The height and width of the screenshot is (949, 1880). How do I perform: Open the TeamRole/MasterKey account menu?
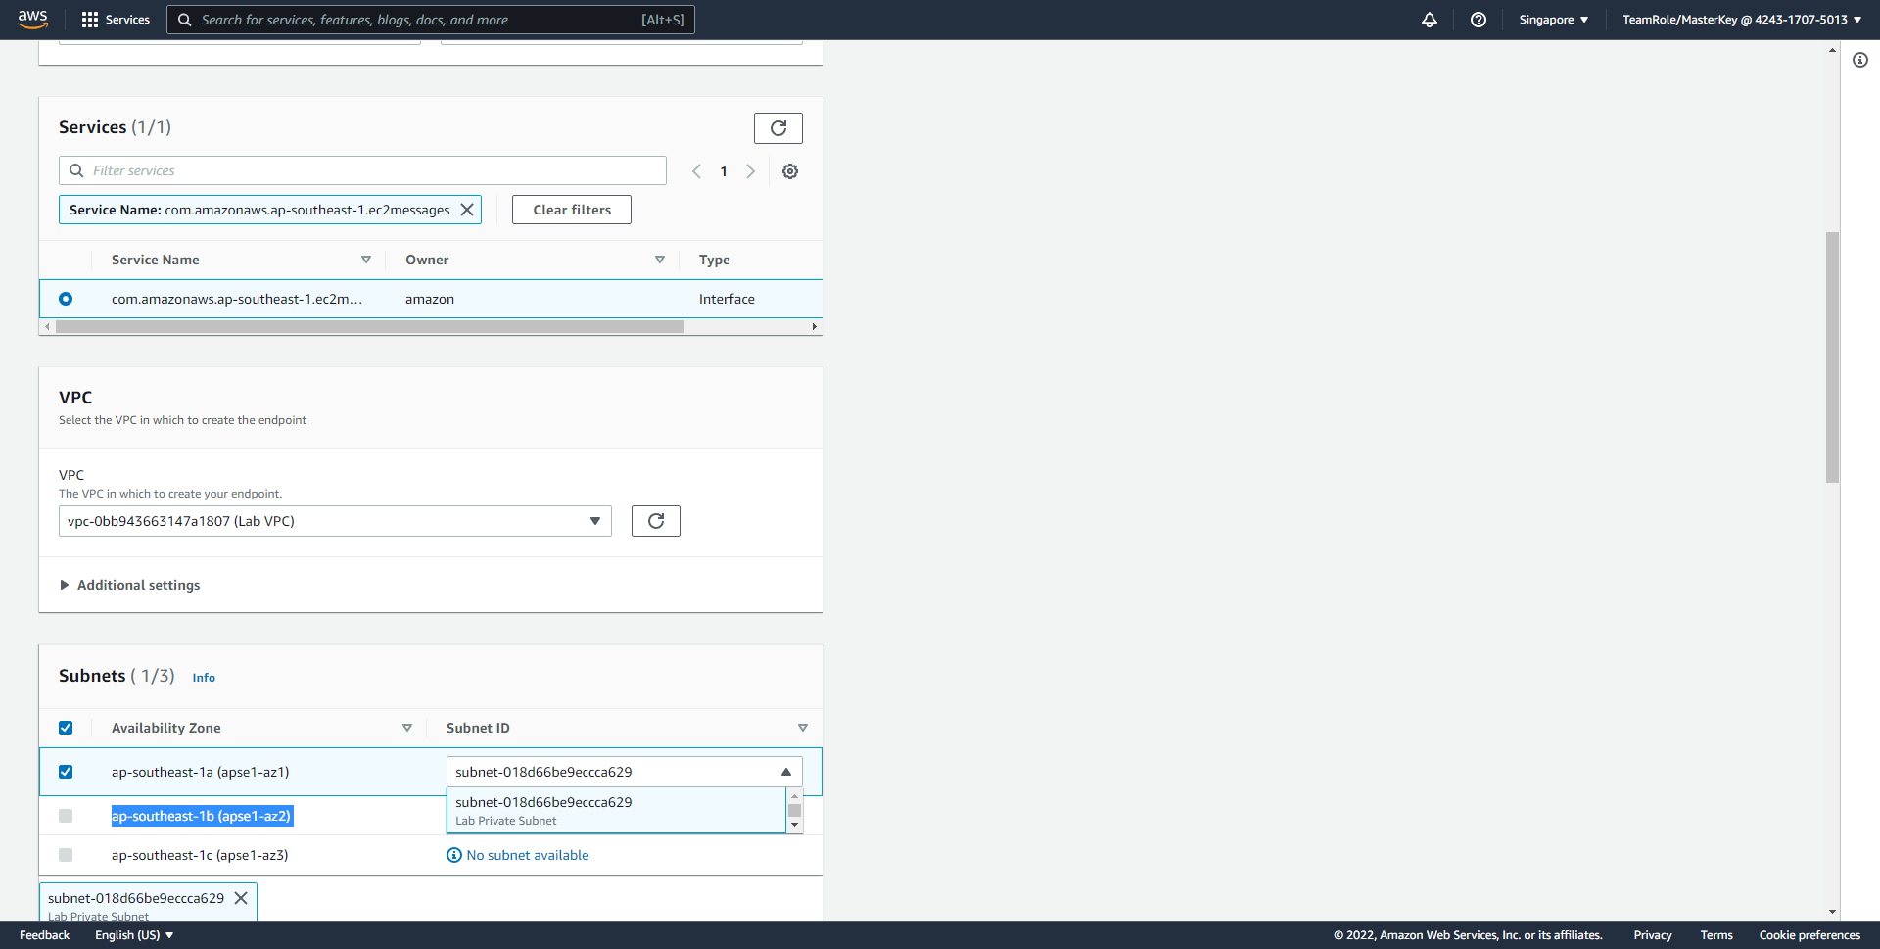1741,20
